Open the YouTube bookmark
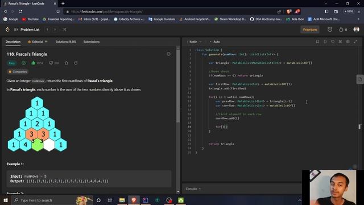 point(30,19)
